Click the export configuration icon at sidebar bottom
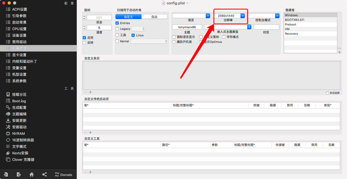Image resolution: width=347 pixels, height=179 pixels. coord(18,174)
